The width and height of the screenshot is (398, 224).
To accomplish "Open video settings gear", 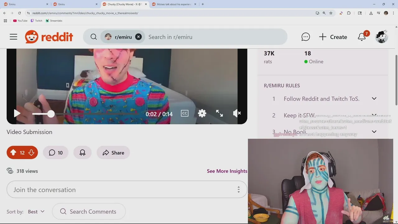I will point(202,114).
